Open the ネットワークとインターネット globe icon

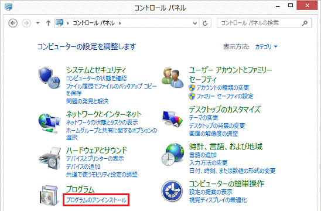tap(49, 123)
